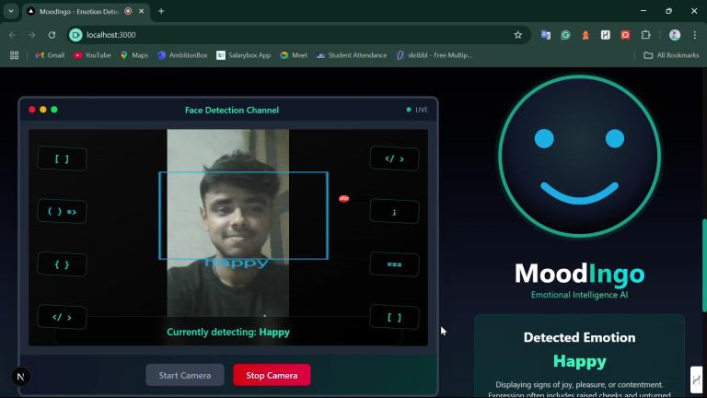Click the top-right </ > code chip
This screenshot has height=398, width=707.
click(x=395, y=158)
